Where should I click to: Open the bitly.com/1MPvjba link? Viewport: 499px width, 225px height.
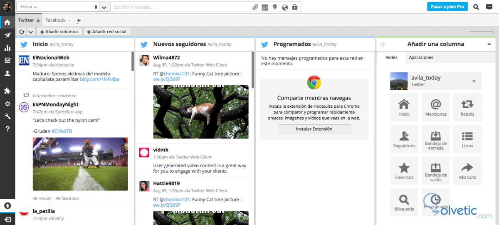[100, 79]
